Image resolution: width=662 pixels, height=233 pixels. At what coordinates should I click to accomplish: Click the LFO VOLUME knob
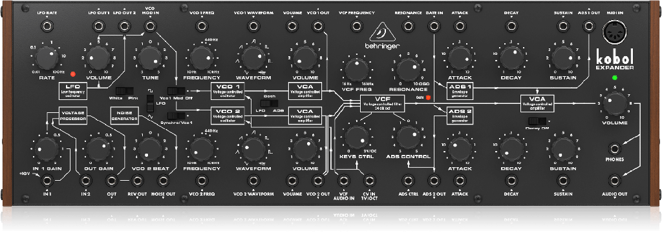98,59
